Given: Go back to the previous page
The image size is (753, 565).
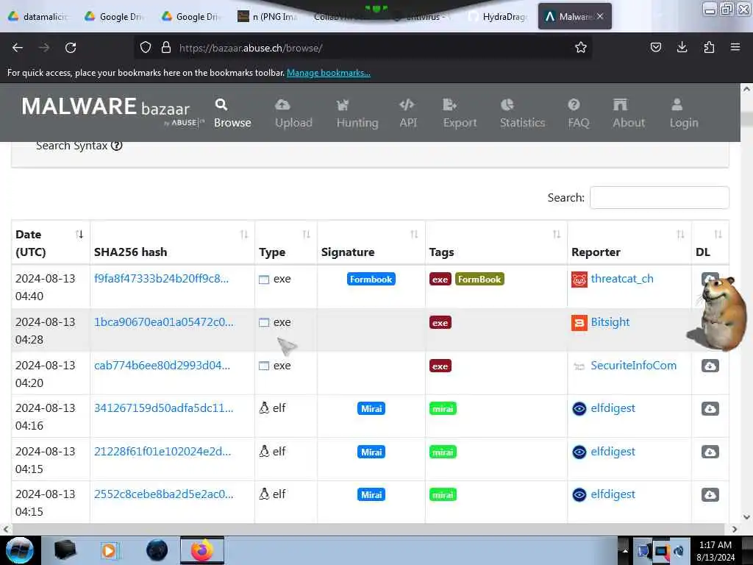Looking at the screenshot, I should tap(18, 48).
